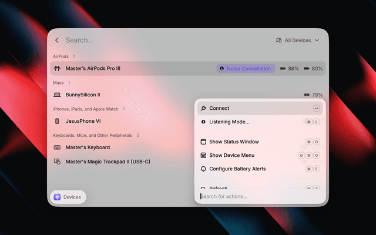Click the E shortcut key for Battery Alerts
Image resolution: width=376 pixels, height=235 pixels.
pos(316,169)
